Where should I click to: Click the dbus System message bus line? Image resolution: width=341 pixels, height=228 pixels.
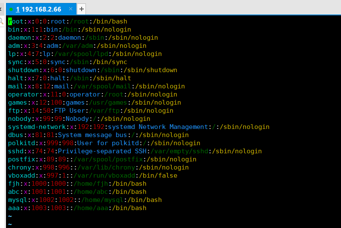98,135
